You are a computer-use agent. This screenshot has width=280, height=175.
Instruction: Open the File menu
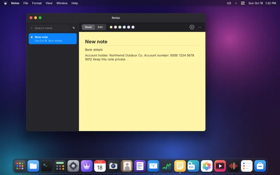(26, 3)
